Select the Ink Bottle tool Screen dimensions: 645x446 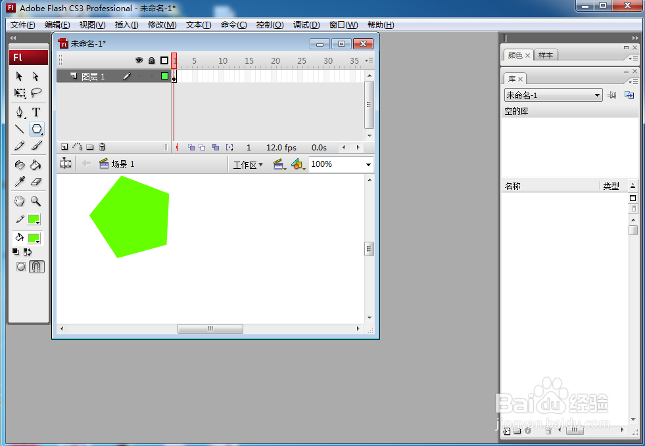point(19,165)
